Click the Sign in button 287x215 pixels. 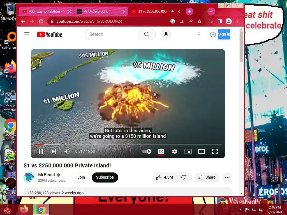tap(221, 34)
